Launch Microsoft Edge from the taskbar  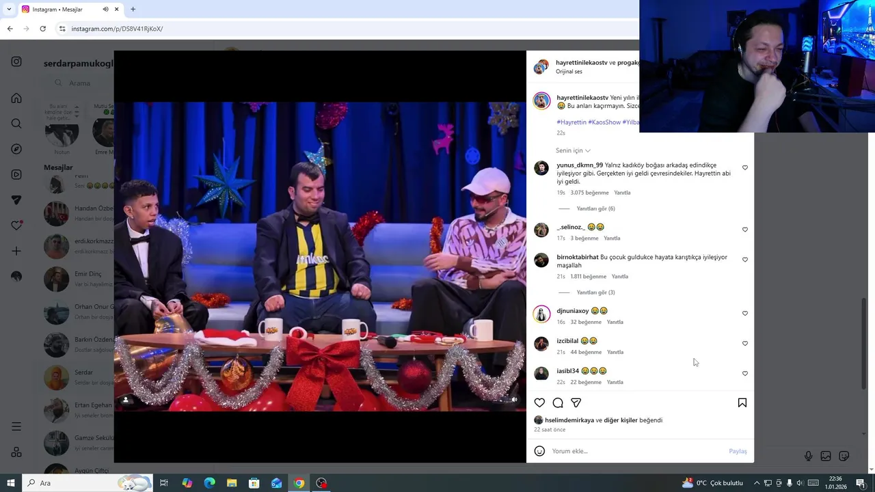coord(209,483)
